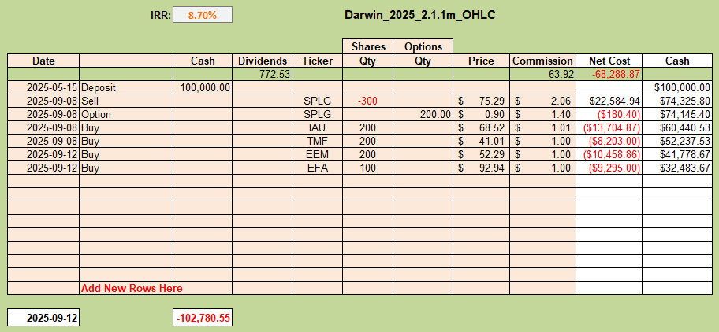Select the SPLG ticker in the Option row

pos(317,114)
